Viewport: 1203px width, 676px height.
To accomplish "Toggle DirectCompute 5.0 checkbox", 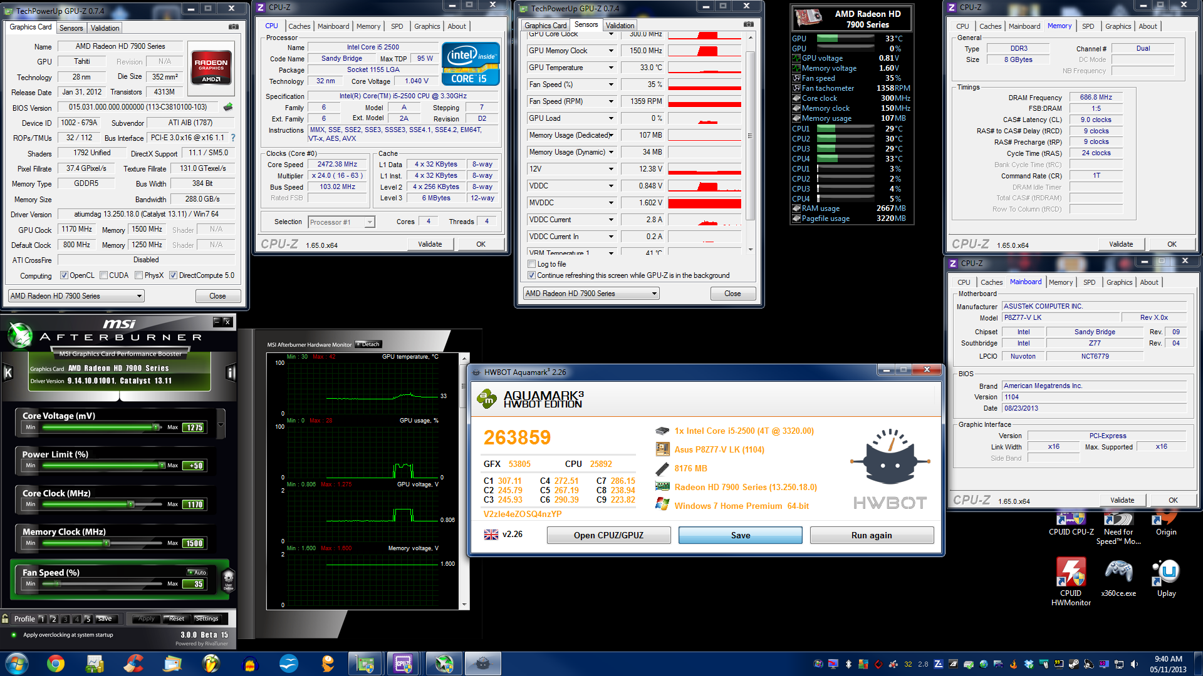I will [x=173, y=275].
